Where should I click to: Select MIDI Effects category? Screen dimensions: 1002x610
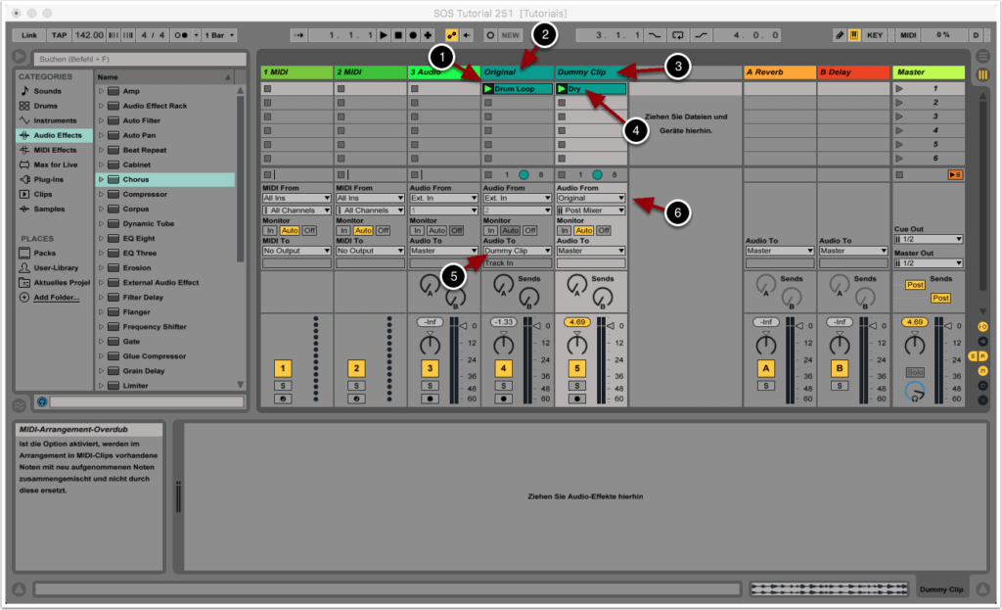(55, 150)
